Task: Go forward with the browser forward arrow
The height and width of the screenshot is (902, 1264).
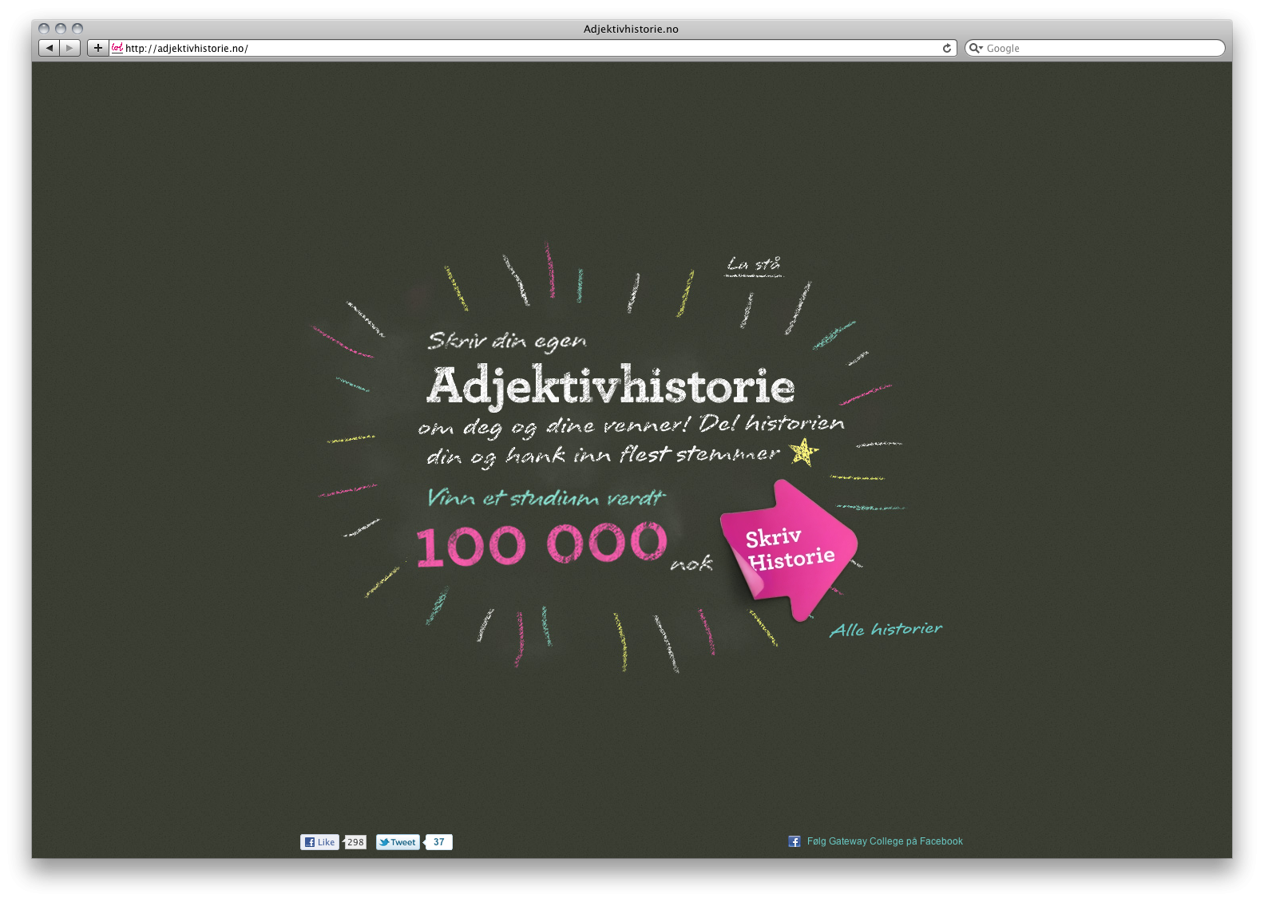Action: pos(70,48)
